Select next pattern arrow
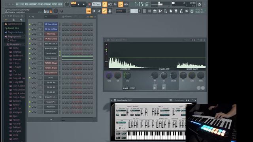Viewport: 253px width, 142px height. coord(140,11)
